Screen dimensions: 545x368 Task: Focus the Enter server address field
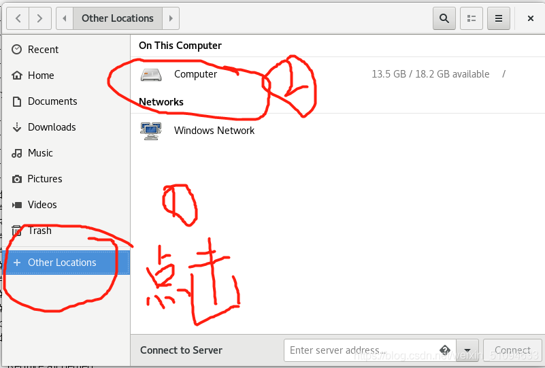point(370,350)
